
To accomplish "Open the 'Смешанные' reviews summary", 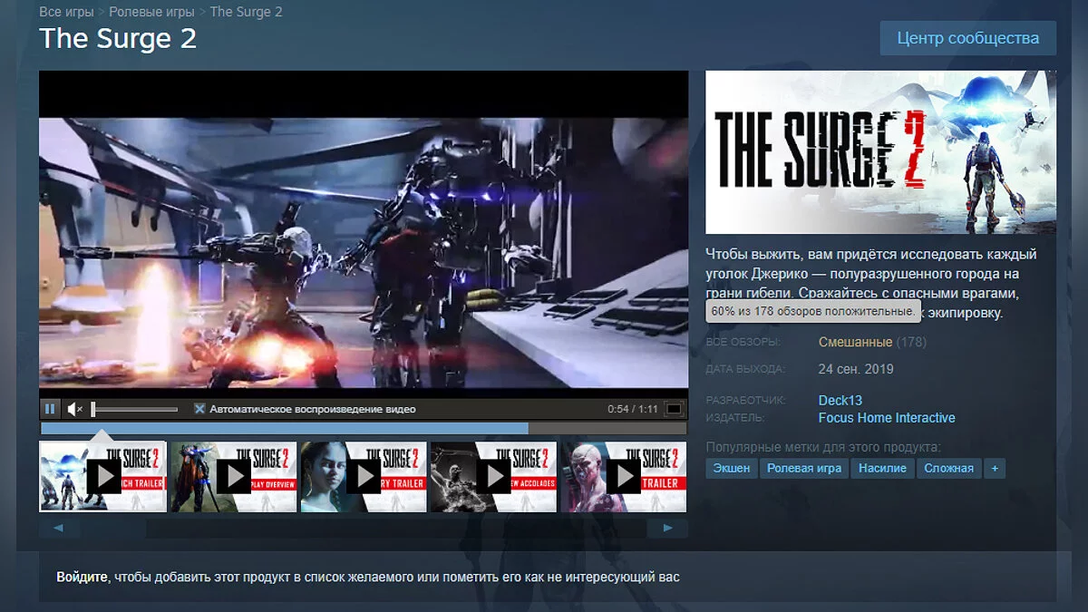I will point(855,342).
